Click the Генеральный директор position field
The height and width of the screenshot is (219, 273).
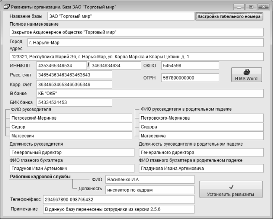point(72,152)
